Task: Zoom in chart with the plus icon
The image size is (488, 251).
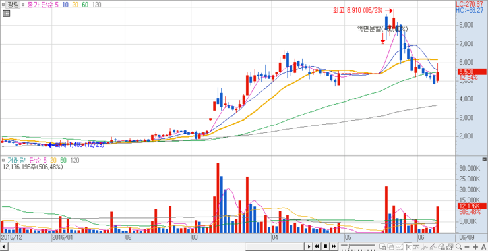Action: coord(475,246)
